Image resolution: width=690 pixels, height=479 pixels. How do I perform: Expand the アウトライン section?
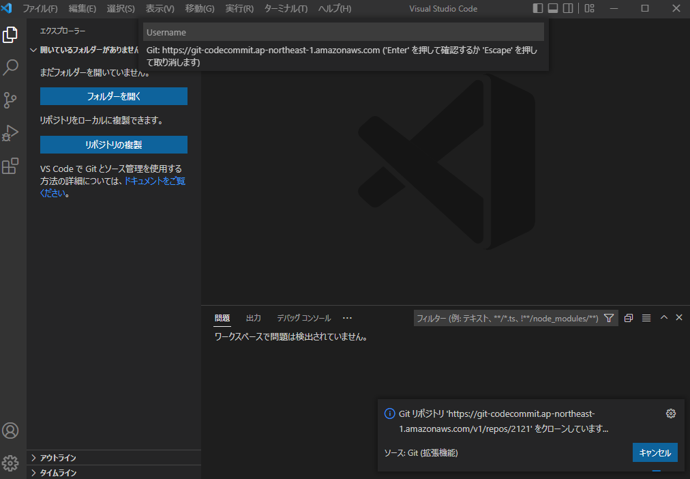58,458
